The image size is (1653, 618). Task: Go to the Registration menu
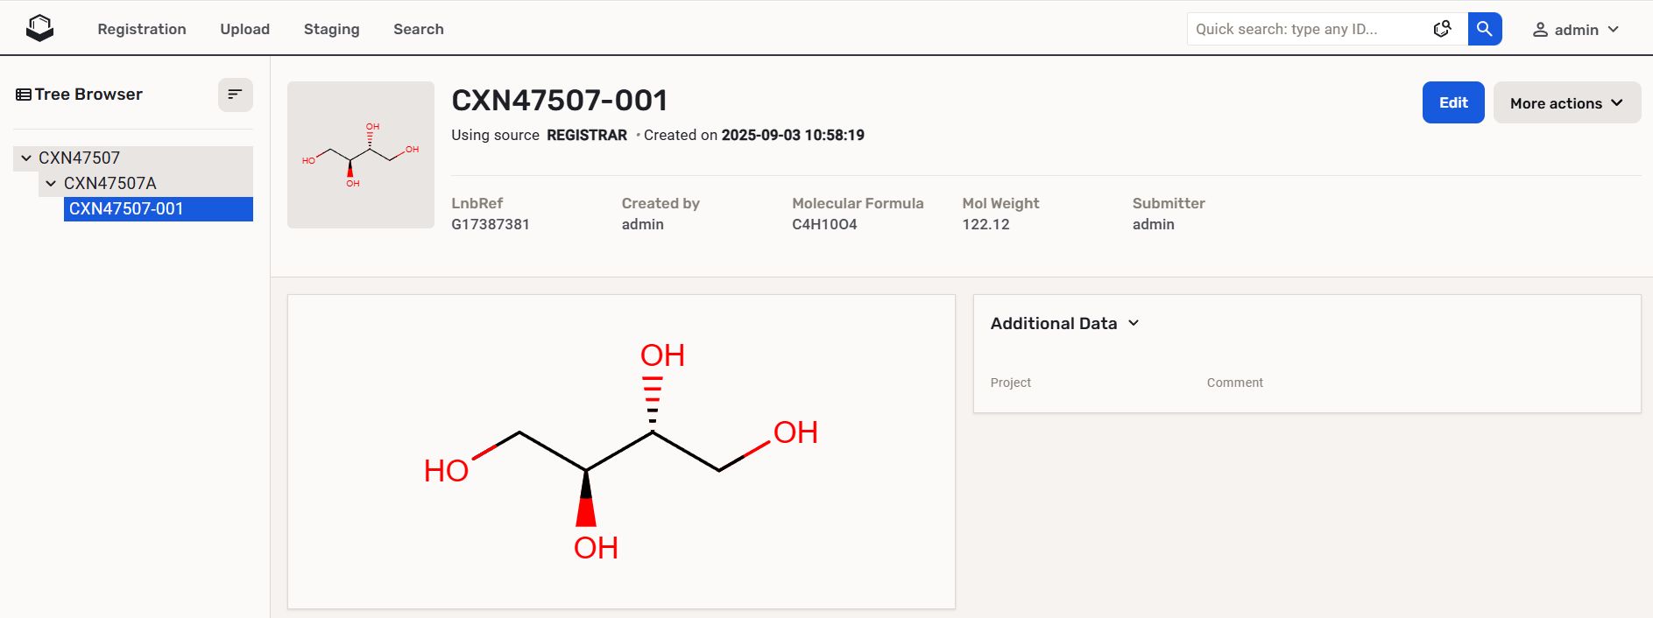pos(142,29)
